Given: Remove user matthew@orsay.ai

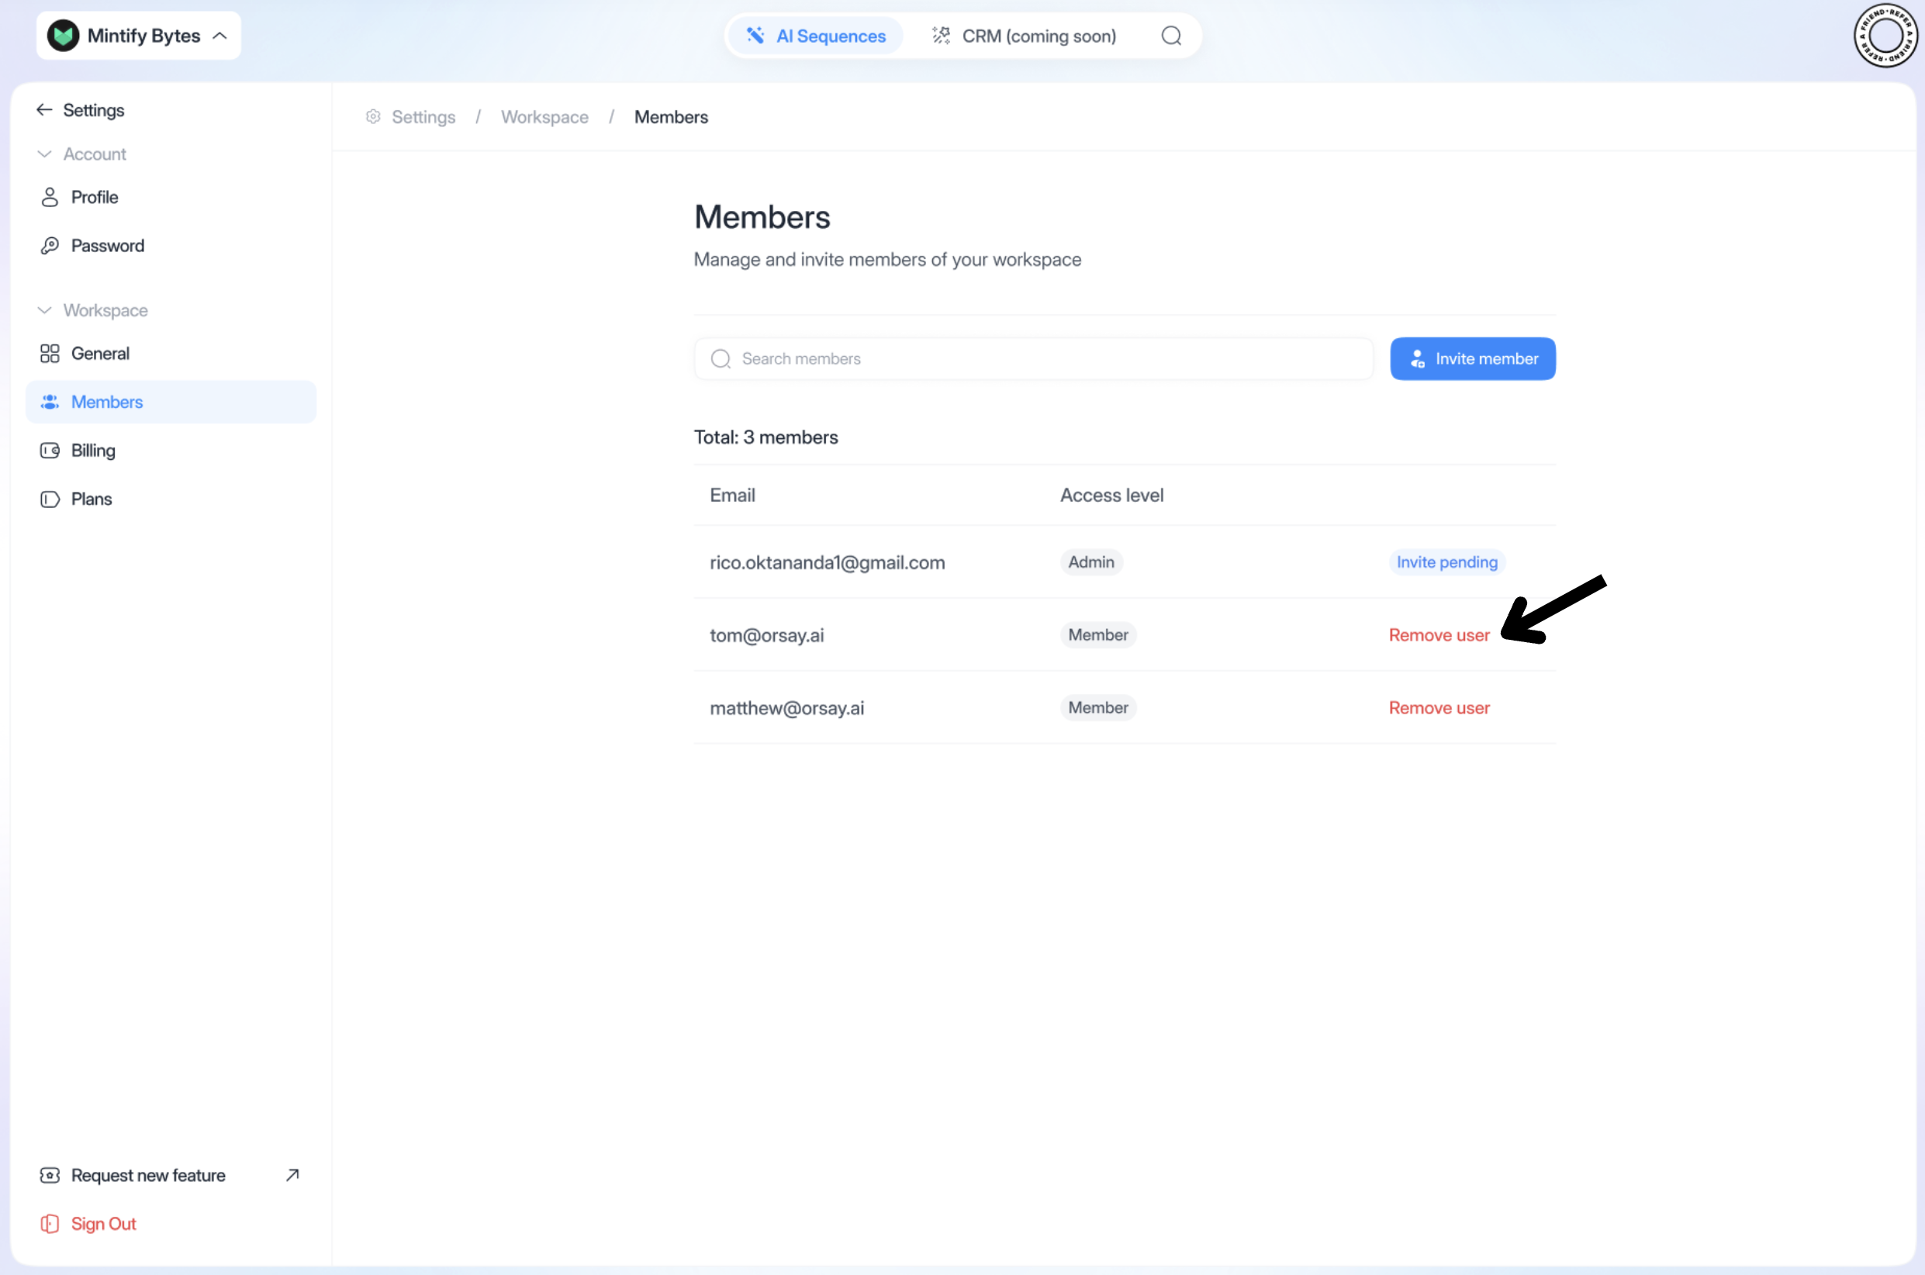Looking at the screenshot, I should pyautogui.click(x=1438, y=707).
